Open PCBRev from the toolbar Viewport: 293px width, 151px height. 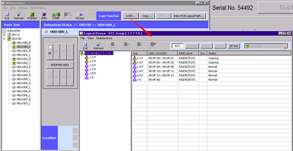32,15
